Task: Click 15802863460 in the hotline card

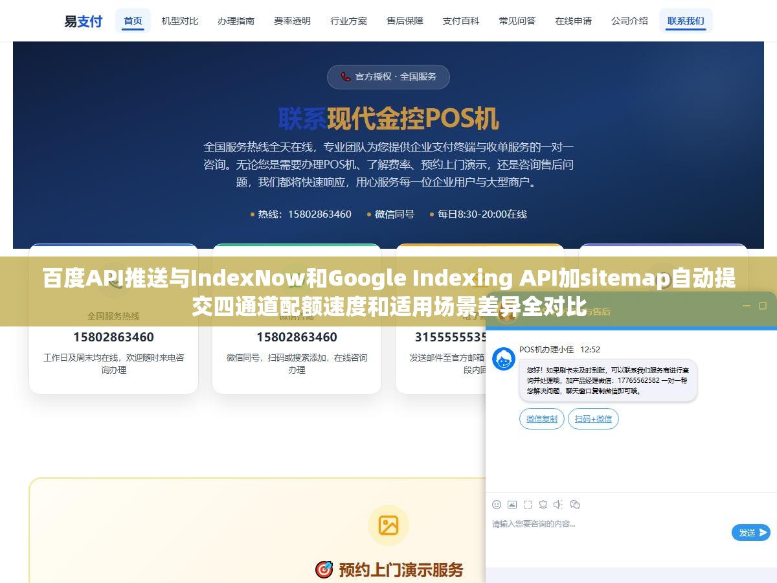Action: [x=113, y=337]
